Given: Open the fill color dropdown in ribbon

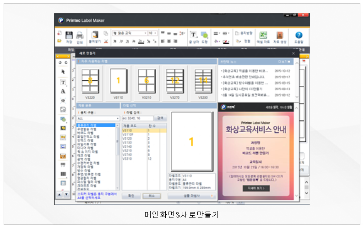Looking at the screenshot, I should 217,41.
